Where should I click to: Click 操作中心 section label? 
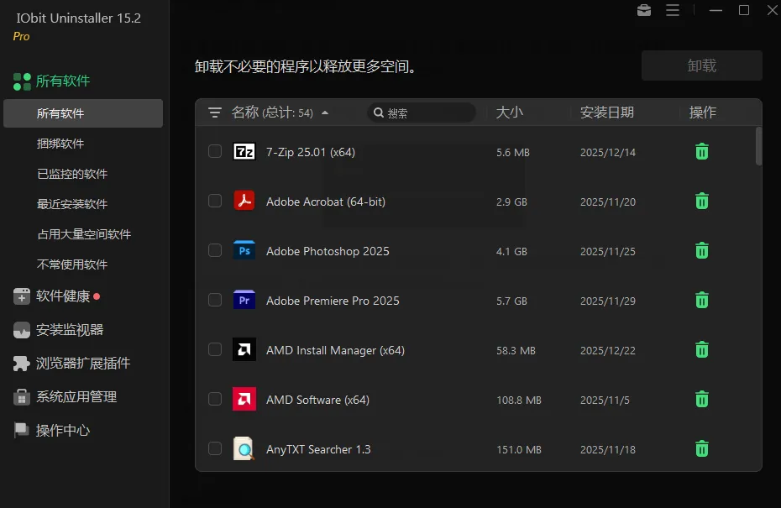(x=63, y=430)
